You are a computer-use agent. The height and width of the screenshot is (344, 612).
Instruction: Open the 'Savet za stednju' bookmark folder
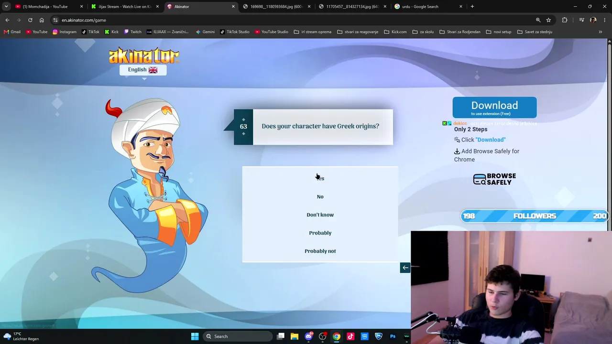tap(535, 32)
